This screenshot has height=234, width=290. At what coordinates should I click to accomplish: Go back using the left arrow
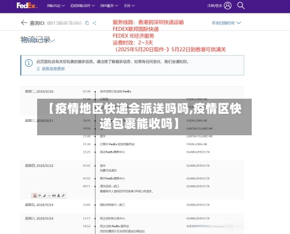24,23
